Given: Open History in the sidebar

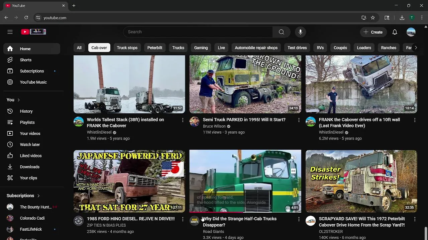Looking at the screenshot, I should [x=32, y=111].
